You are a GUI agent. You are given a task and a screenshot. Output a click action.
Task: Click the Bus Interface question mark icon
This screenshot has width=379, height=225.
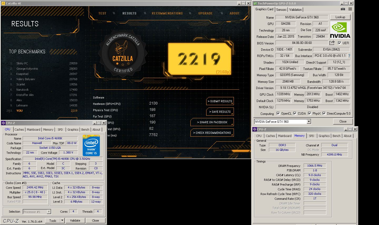coord(349,56)
